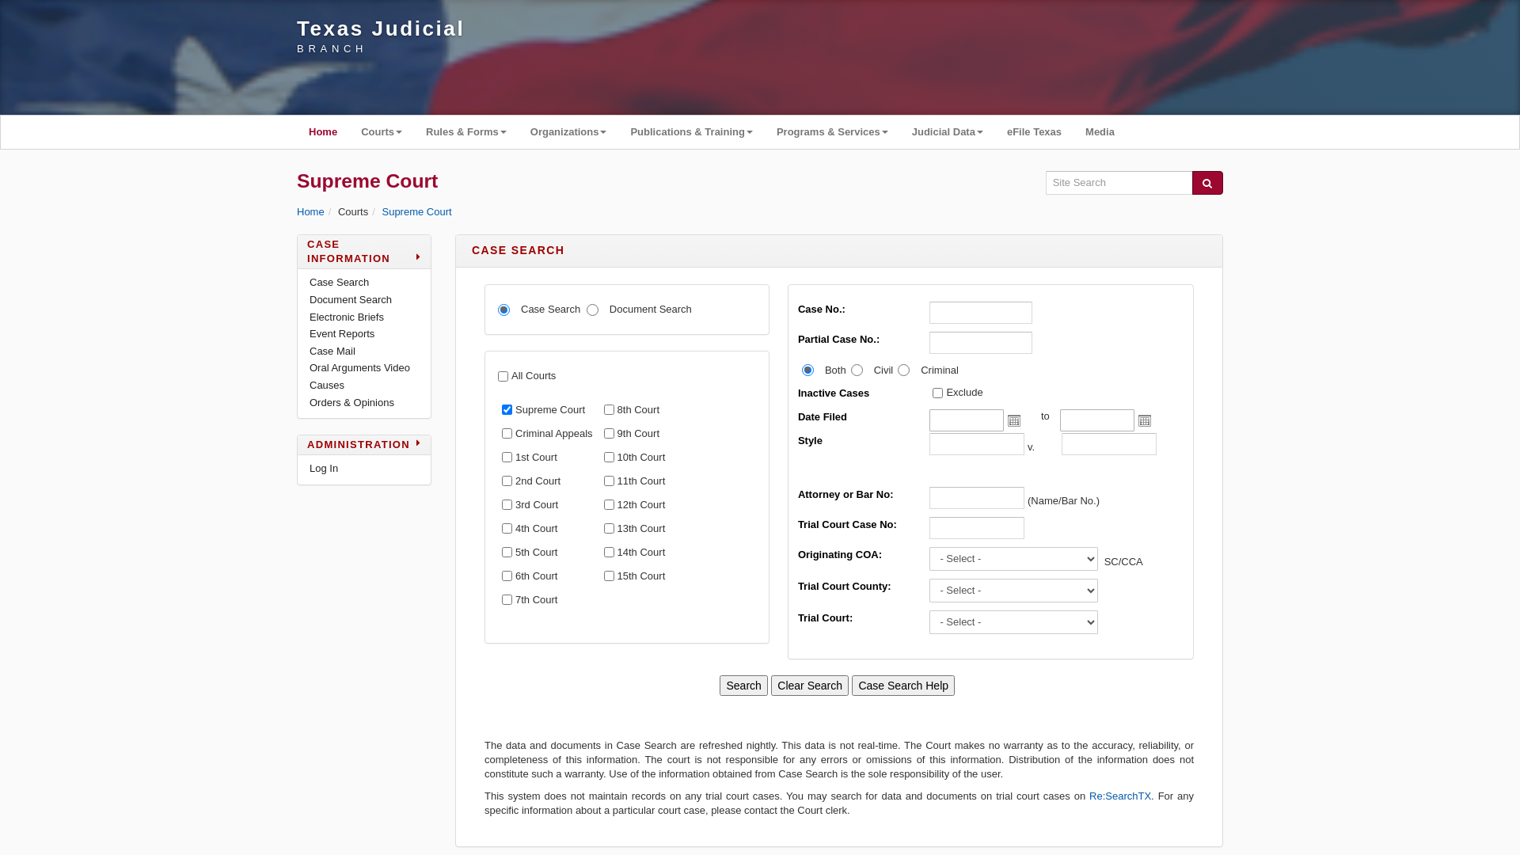This screenshot has height=855, width=1520.
Task: Check the Exclude inactive cases box
Action: pyautogui.click(x=937, y=393)
